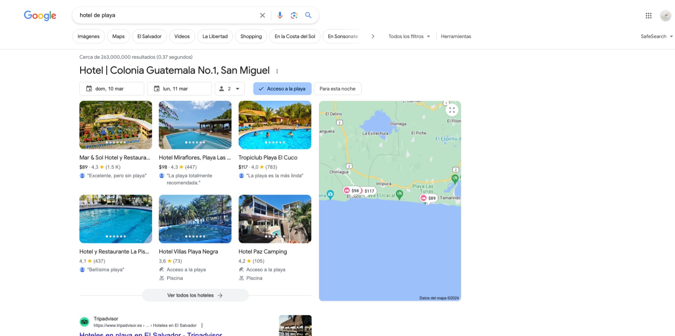View Hotel y Restaurante La Pis... photo
This screenshot has height=336, width=675.
click(116, 219)
